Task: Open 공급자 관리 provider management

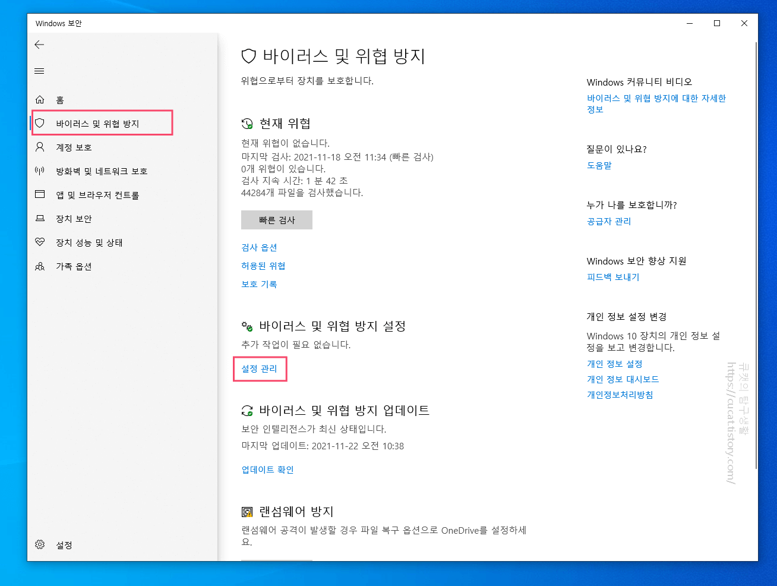Action: click(x=609, y=220)
